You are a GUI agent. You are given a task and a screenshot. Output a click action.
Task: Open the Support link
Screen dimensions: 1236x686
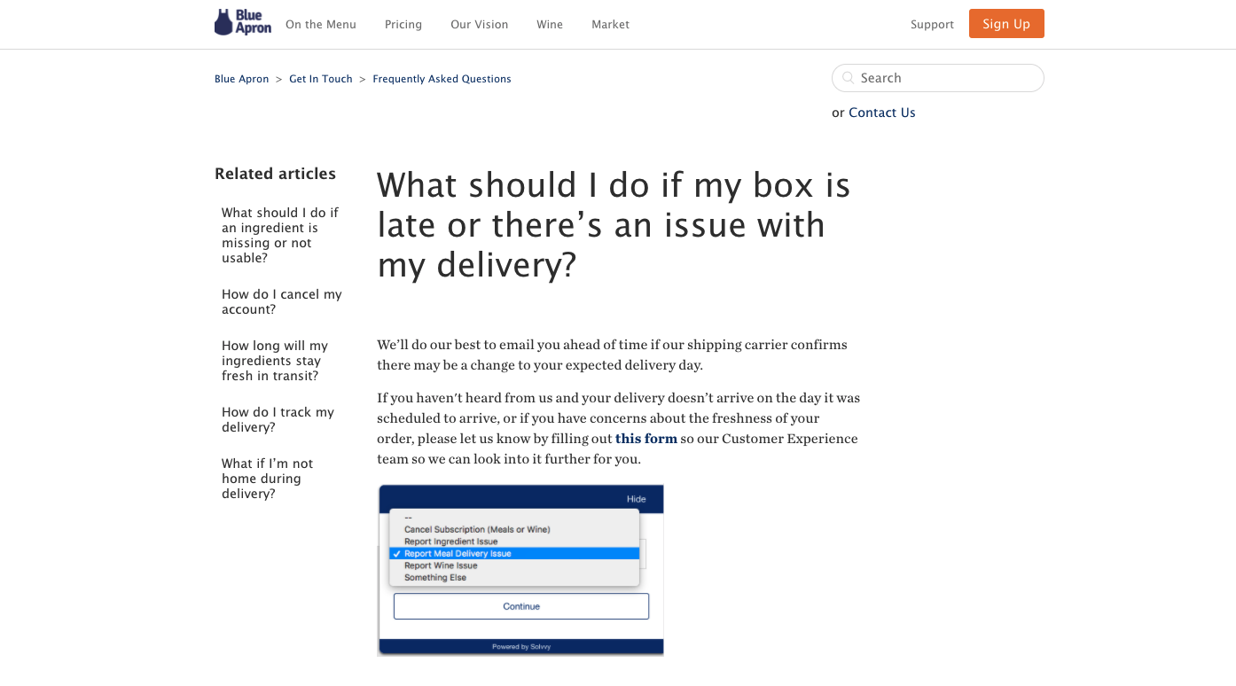coord(932,25)
